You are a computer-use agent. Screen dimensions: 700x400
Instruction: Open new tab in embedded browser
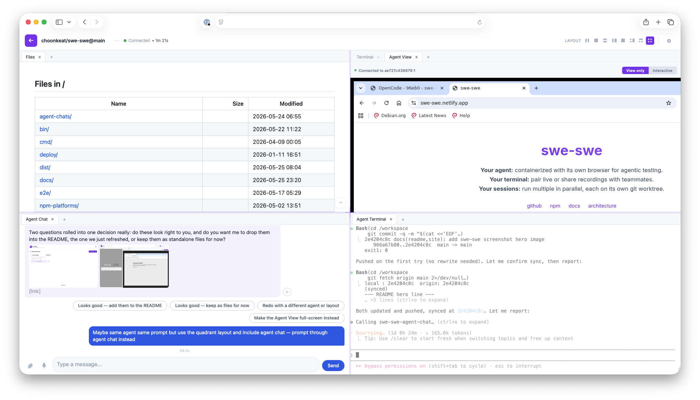pyautogui.click(x=536, y=88)
